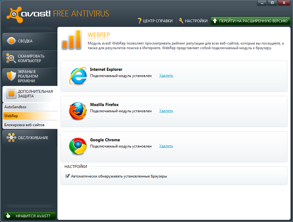The image size is (293, 222).
Task: Open Сканировать компьютер section
Action: [x=30, y=58]
